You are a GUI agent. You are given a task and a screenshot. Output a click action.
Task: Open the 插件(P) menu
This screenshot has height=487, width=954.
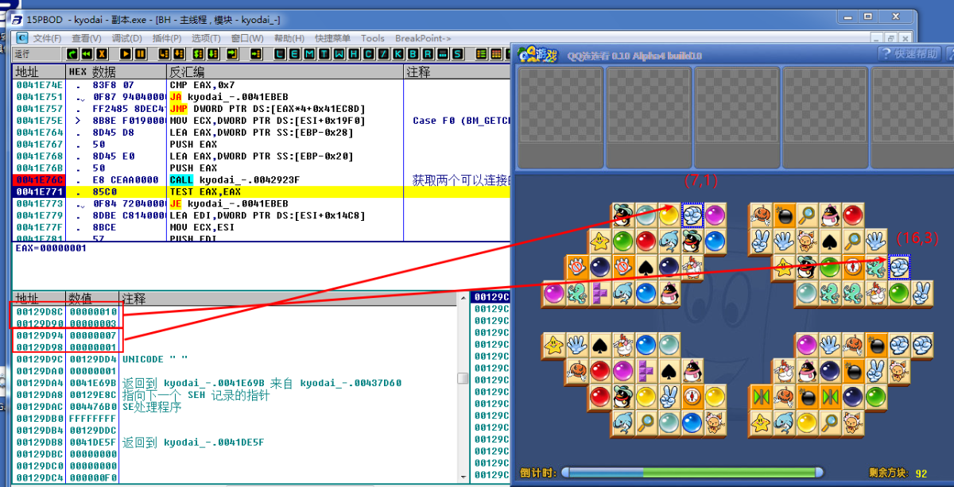pos(167,38)
